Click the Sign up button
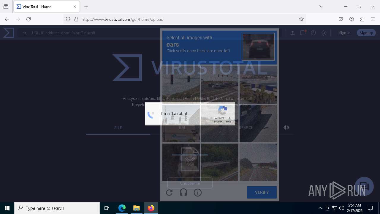This screenshot has height=214, width=380. point(366,33)
